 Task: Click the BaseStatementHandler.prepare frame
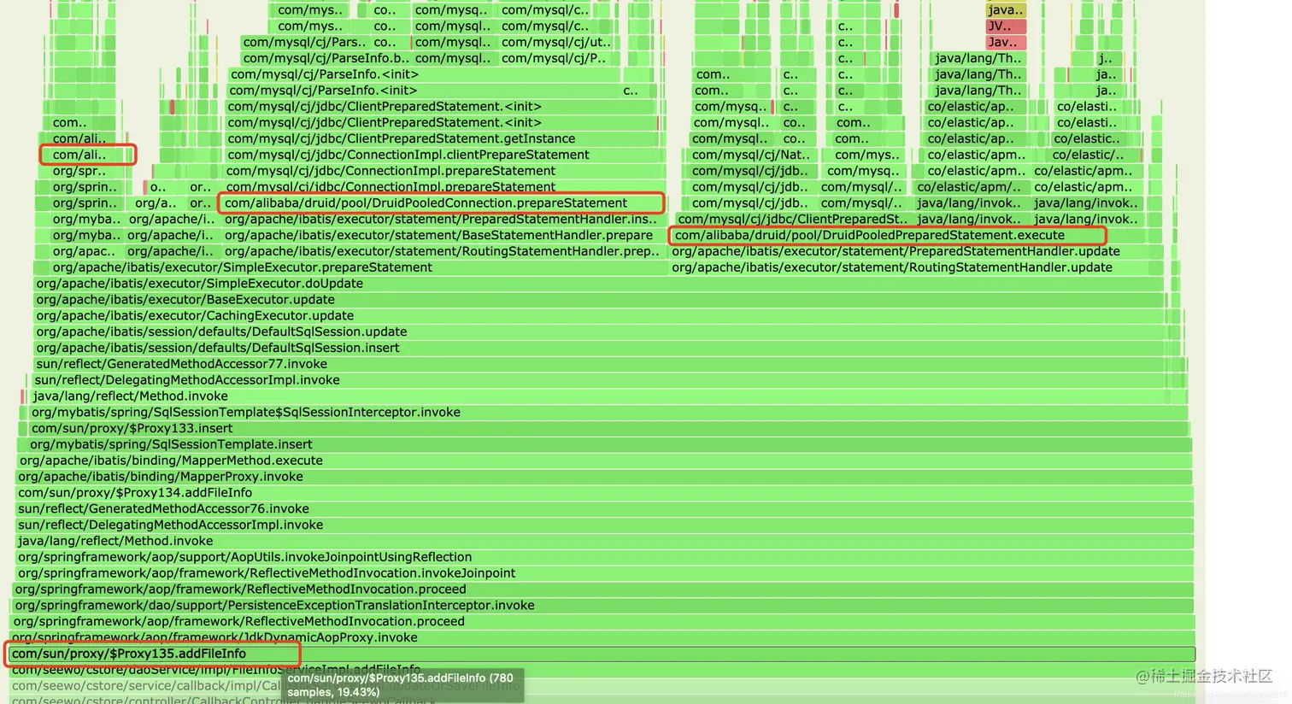(444, 235)
